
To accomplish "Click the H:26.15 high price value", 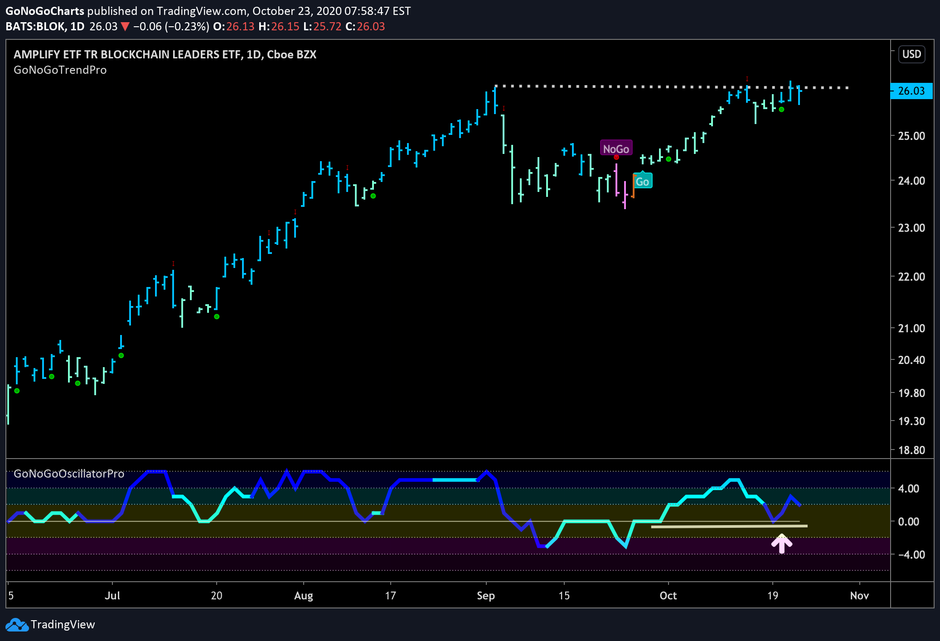I will [279, 27].
